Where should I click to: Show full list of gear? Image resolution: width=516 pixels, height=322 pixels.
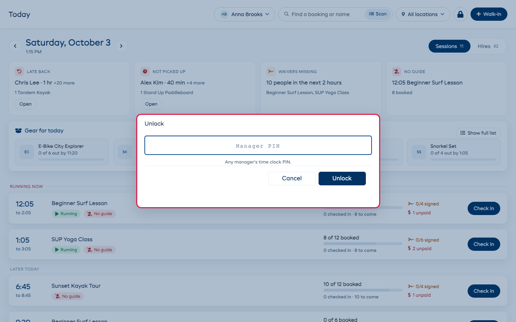click(x=478, y=133)
